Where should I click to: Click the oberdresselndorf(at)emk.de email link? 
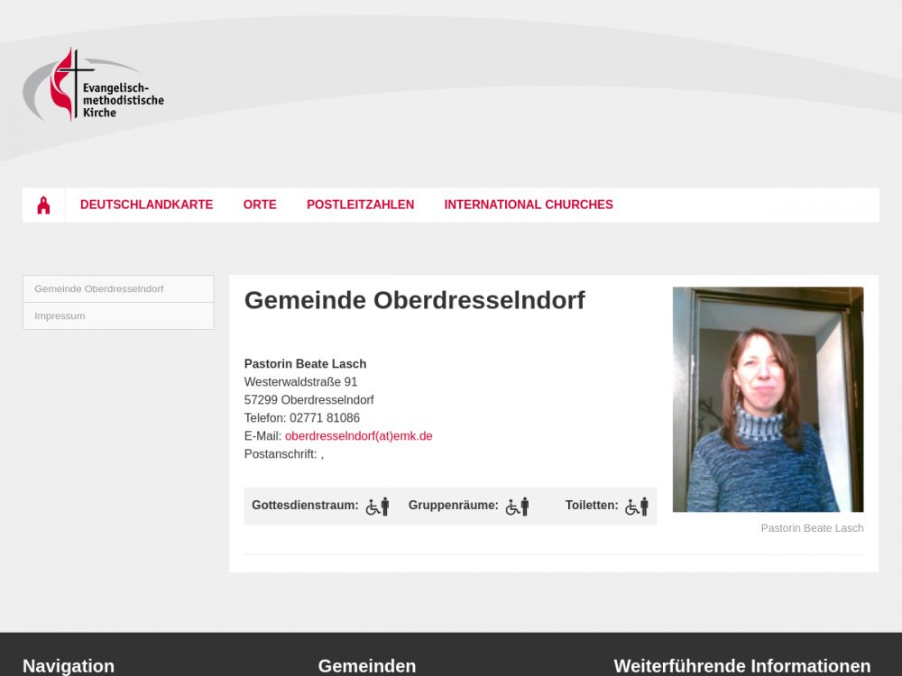pyautogui.click(x=358, y=436)
